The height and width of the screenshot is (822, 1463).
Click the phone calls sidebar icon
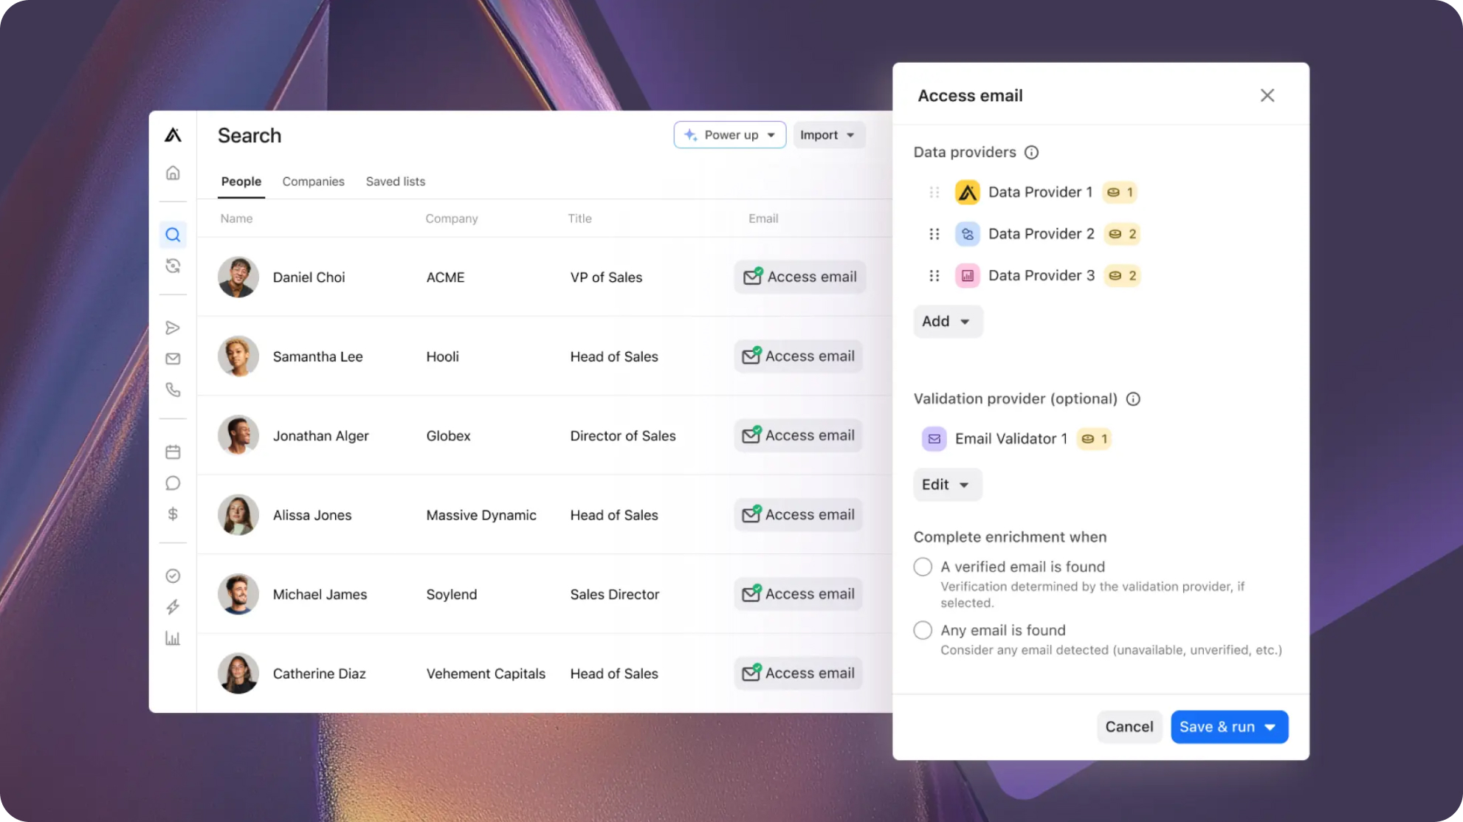(x=173, y=390)
